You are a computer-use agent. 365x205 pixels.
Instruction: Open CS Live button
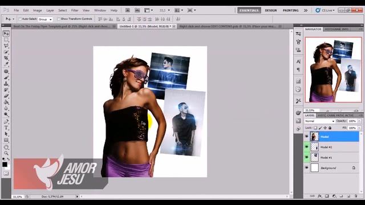click(x=325, y=10)
